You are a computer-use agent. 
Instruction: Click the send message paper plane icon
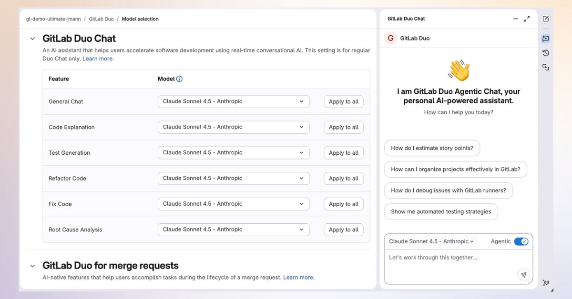coord(523,275)
